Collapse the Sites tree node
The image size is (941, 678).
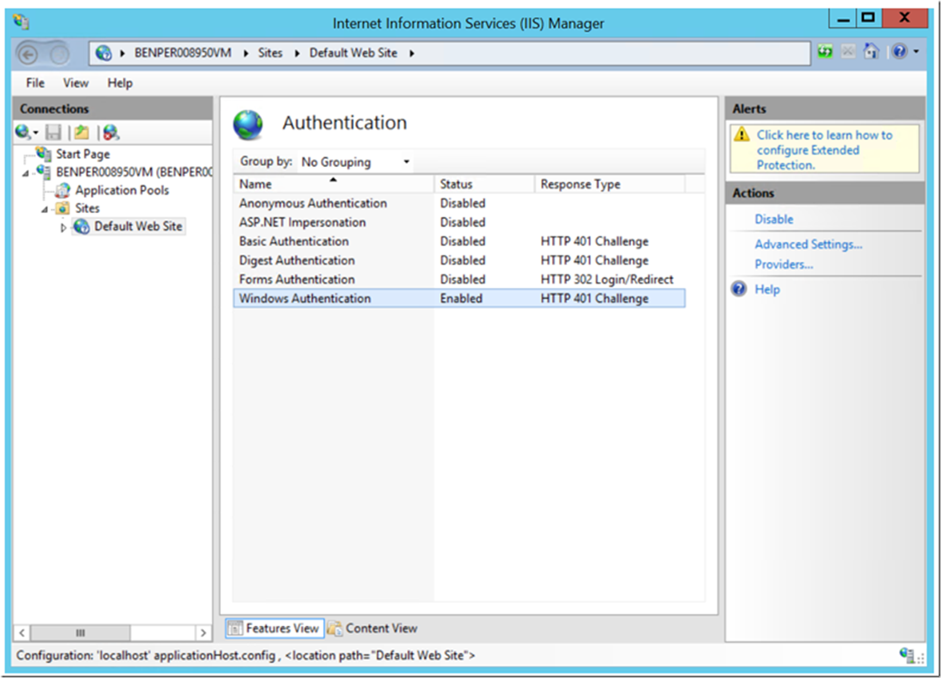pos(44,209)
